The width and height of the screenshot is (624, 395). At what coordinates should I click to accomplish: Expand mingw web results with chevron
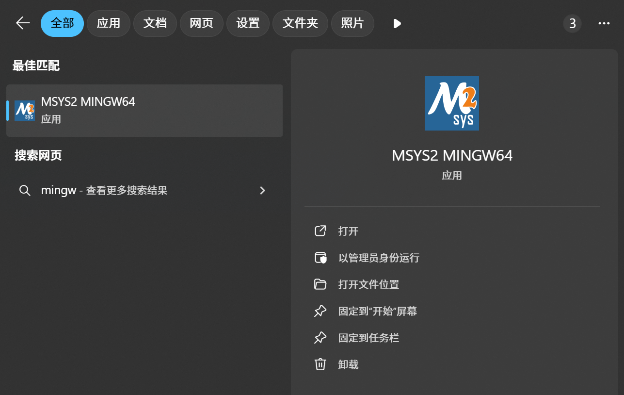click(x=262, y=190)
